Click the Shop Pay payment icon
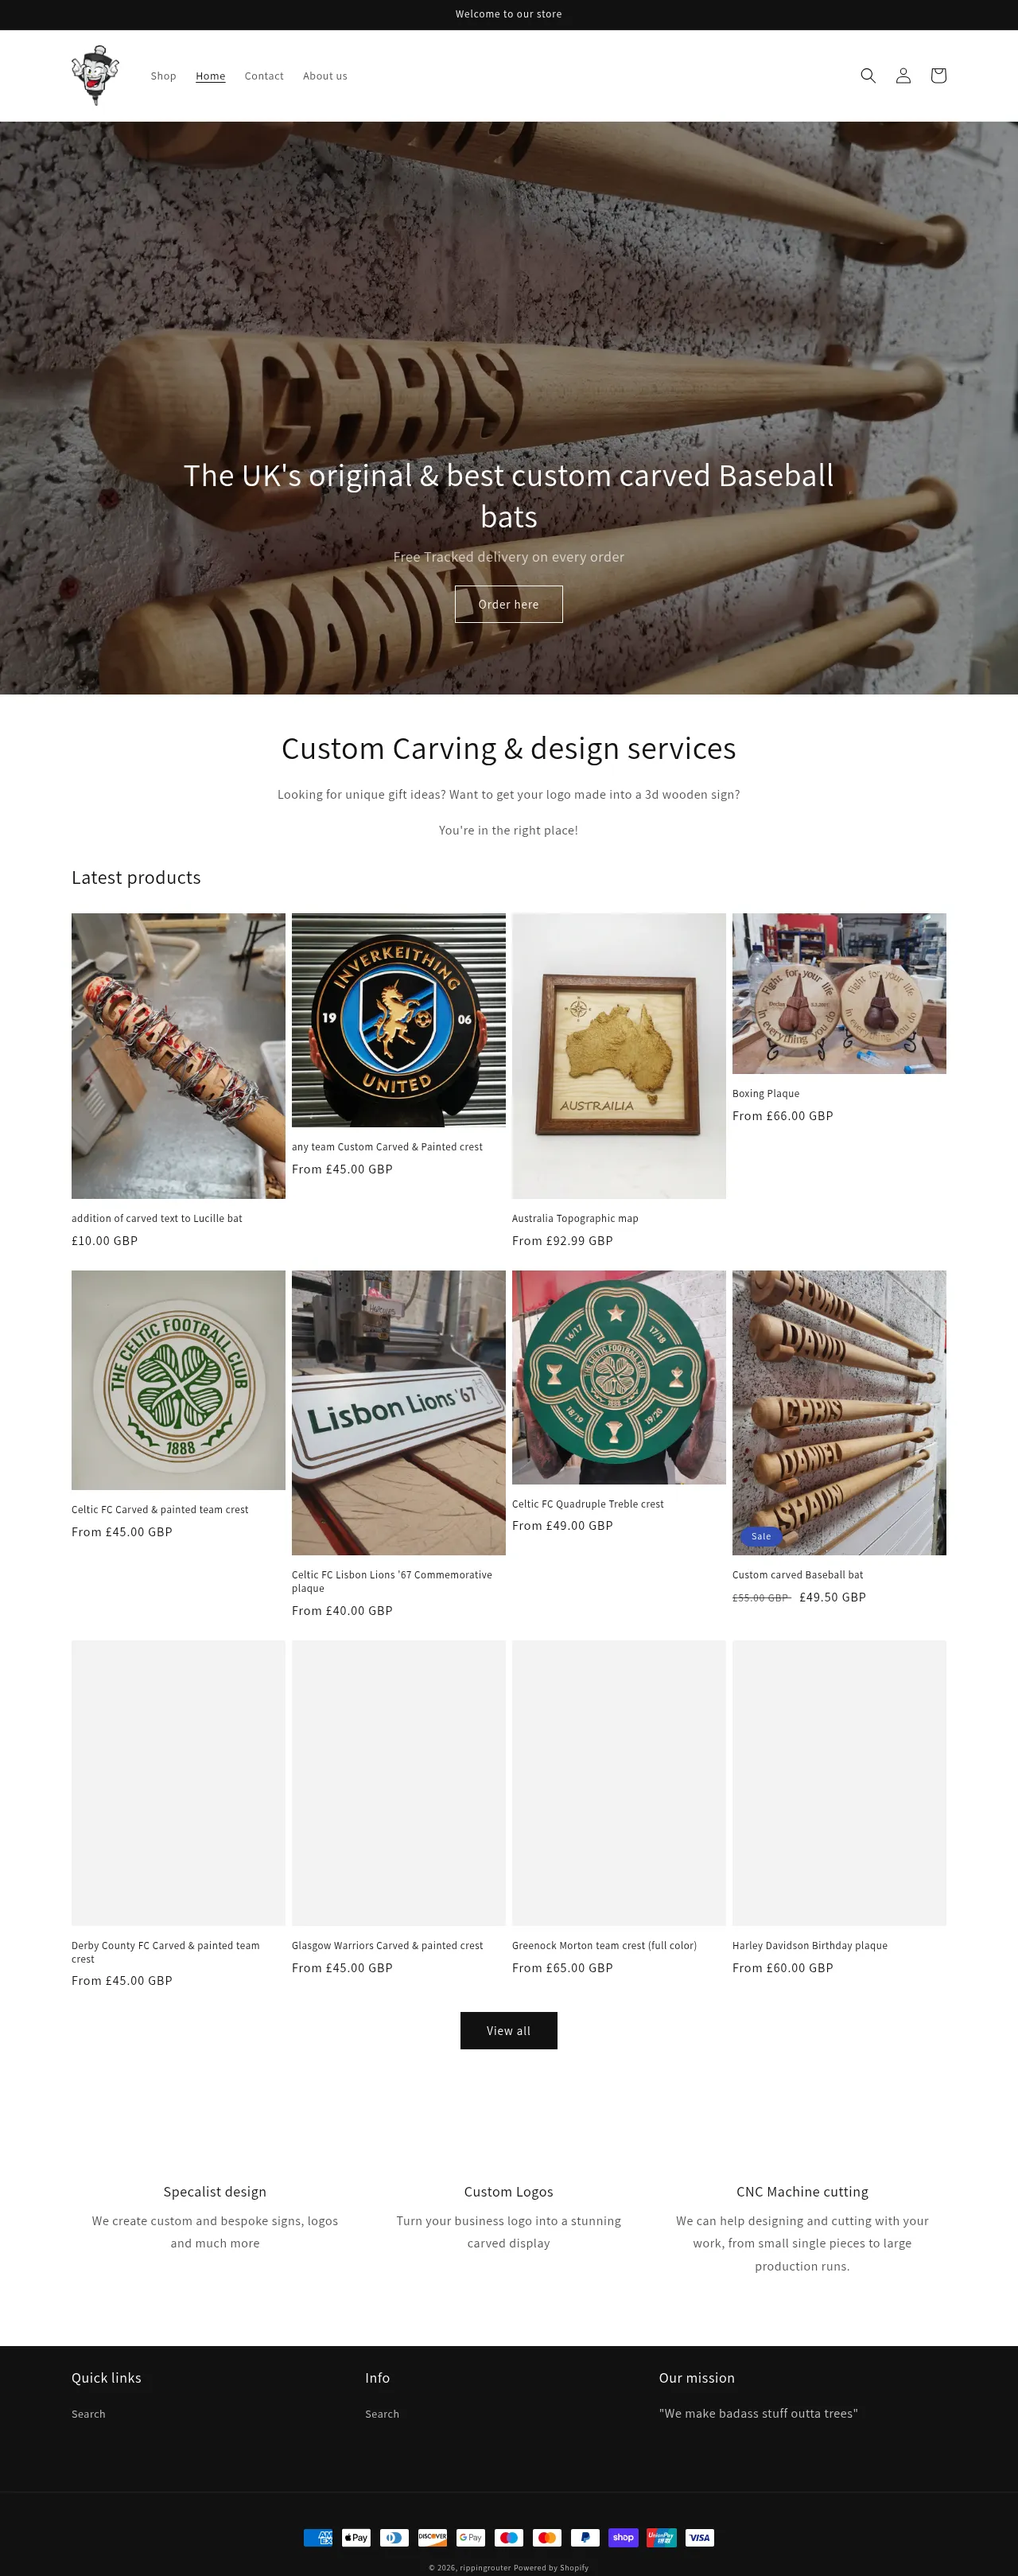Screen dimensions: 1018x2576 pyautogui.click(x=623, y=2537)
